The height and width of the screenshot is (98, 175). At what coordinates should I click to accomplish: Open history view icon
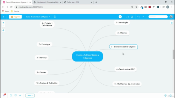click(x=11, y=96)
